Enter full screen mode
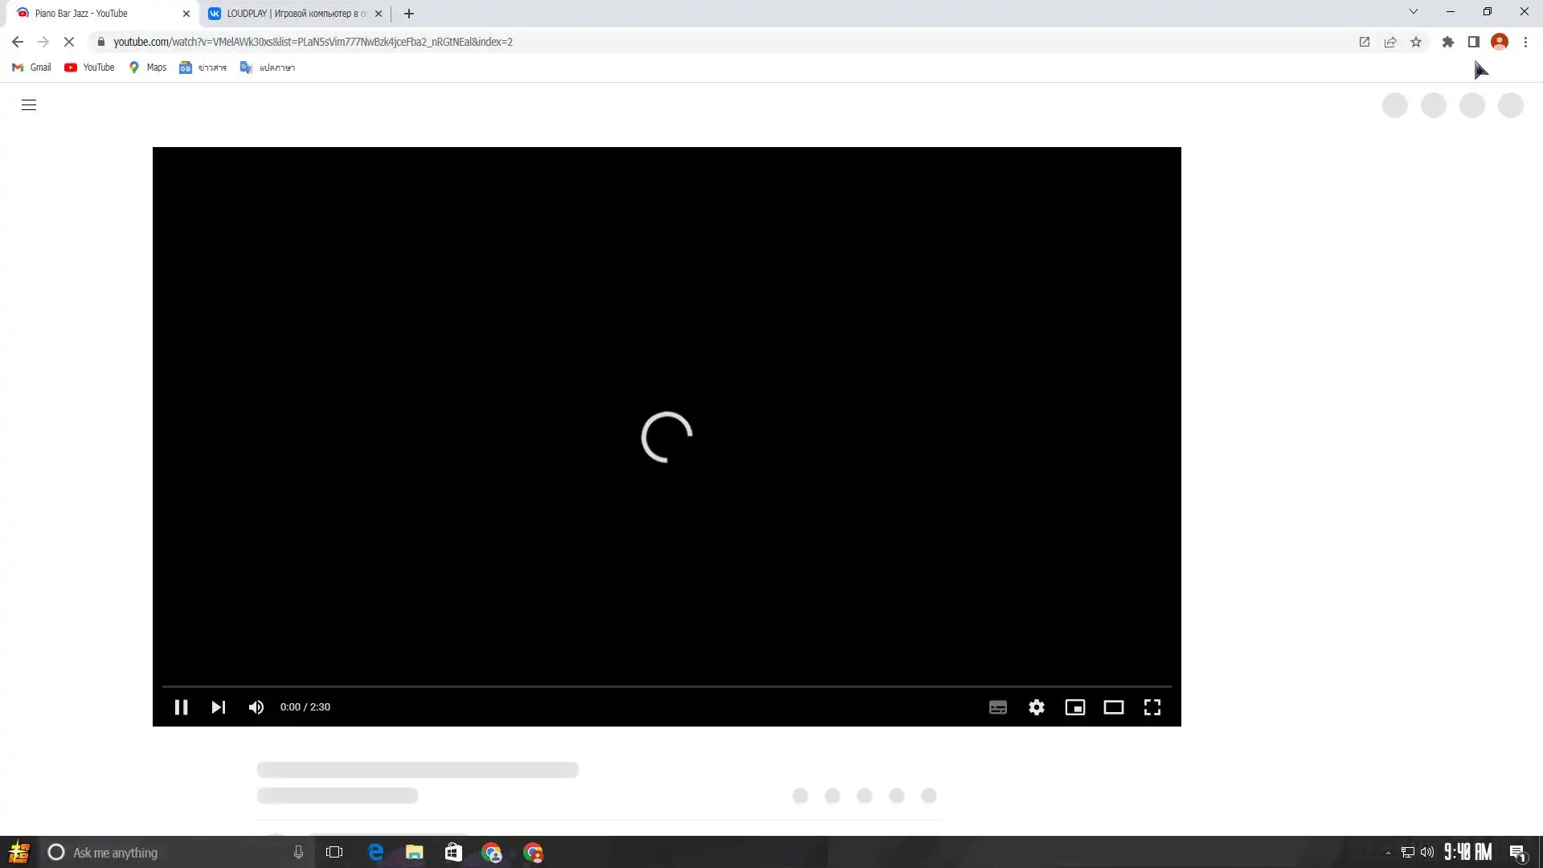Screen dimensions: 1543x868 tap(1152, 707)
